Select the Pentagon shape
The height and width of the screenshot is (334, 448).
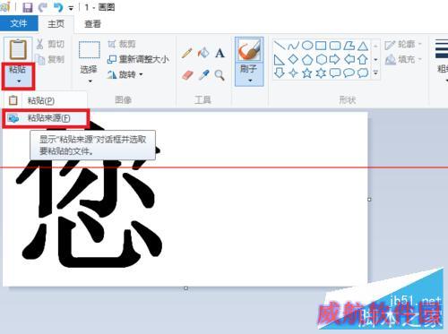307,59
